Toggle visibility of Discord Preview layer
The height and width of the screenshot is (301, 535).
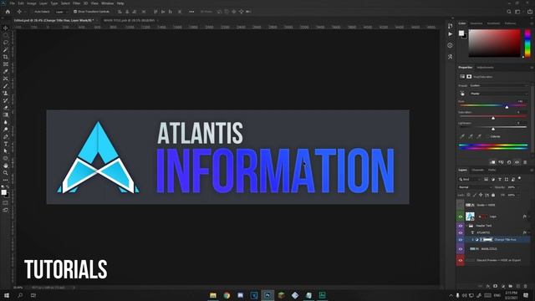coord(461,260)
